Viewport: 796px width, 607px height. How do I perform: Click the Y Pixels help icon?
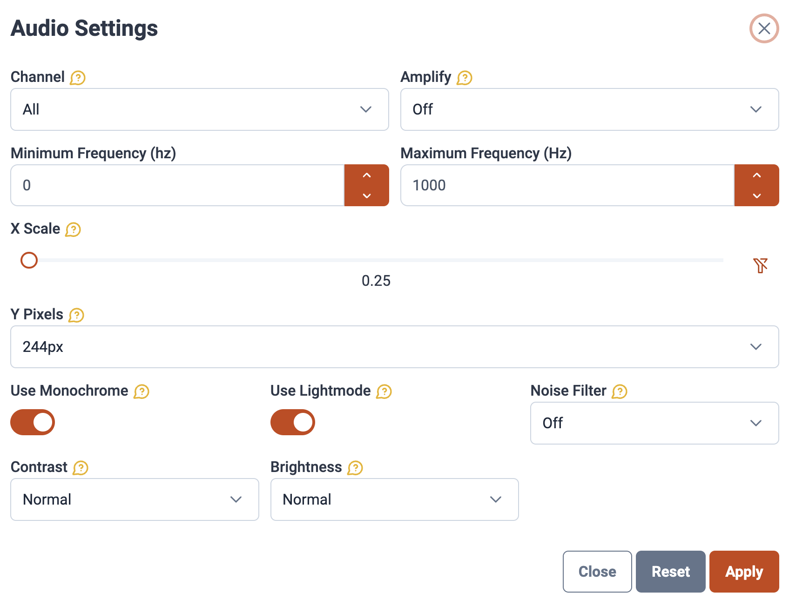(x=76, y=315)
